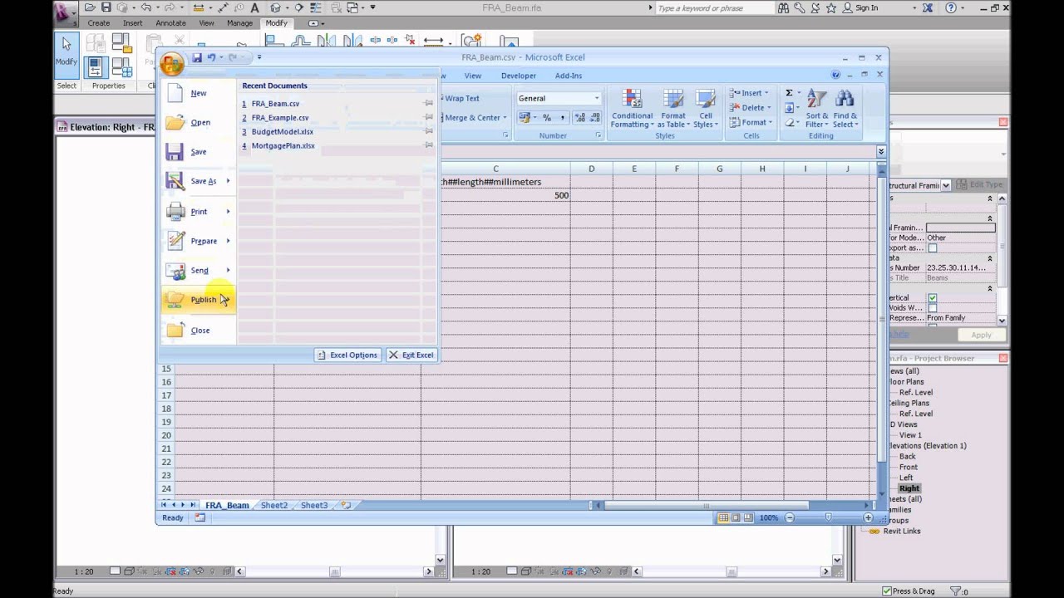This screenshot has height=598, width=1064.
Task: Open the General number format dropdown
Action: coord(596,97)
